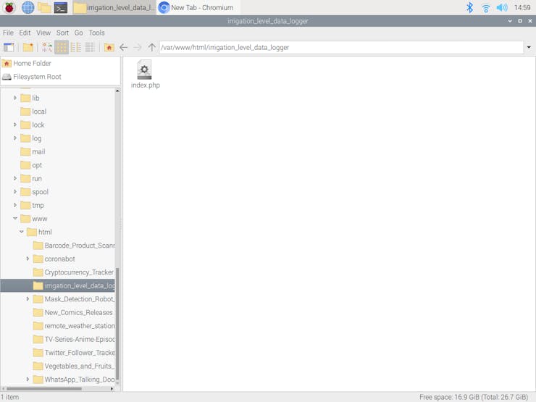Open the View menu
This screenshot has width=536, height=402.
(x=43, y=33)
